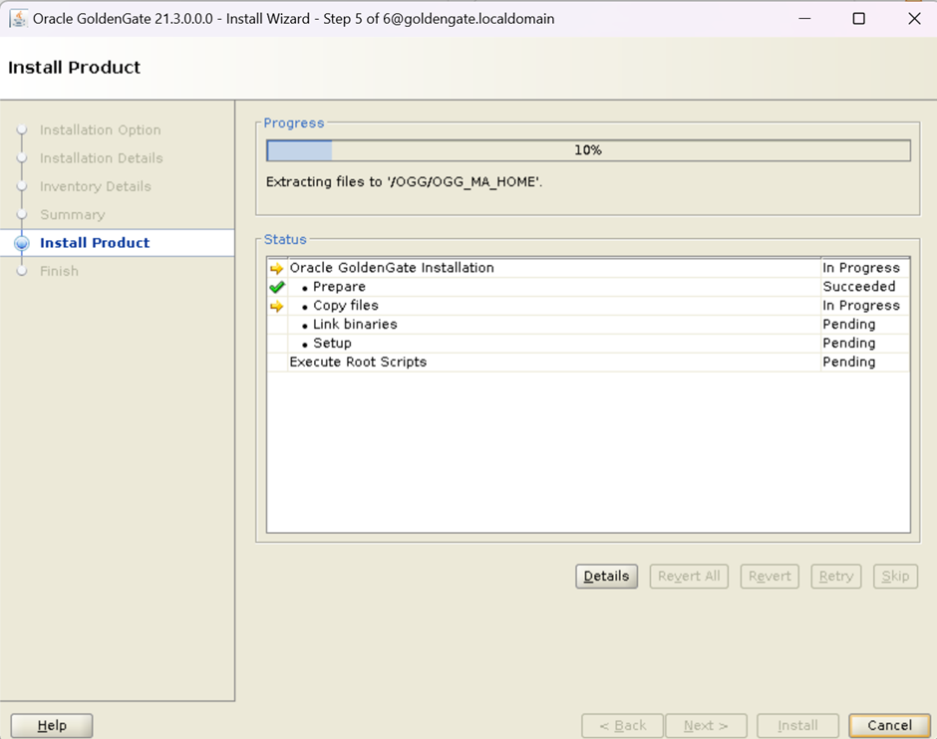Click the Installation Details step label
Image resolution: width=937 pixels, height=739 pixels.
pyautogui.click(x=101, y=158)
